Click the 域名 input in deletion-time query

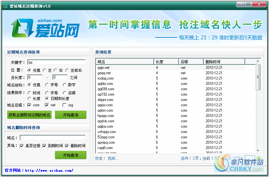52,138
